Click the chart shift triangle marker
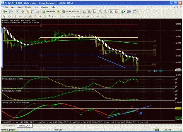This screenshot has height=132, width=183. [140, 20]
